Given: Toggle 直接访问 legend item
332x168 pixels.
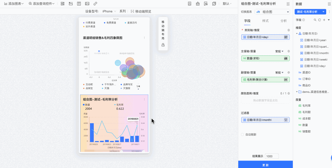Looking at the screenshot, I should point(131,22).
